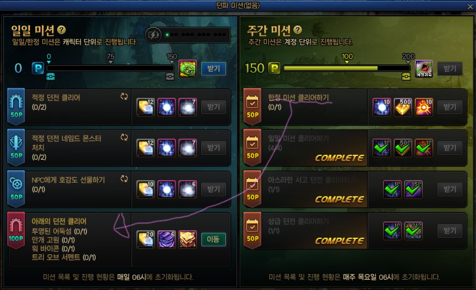Viewport: 476px width, 290px height.
Task: Click the lightning fatigue gauge icon
Action: 153,35
